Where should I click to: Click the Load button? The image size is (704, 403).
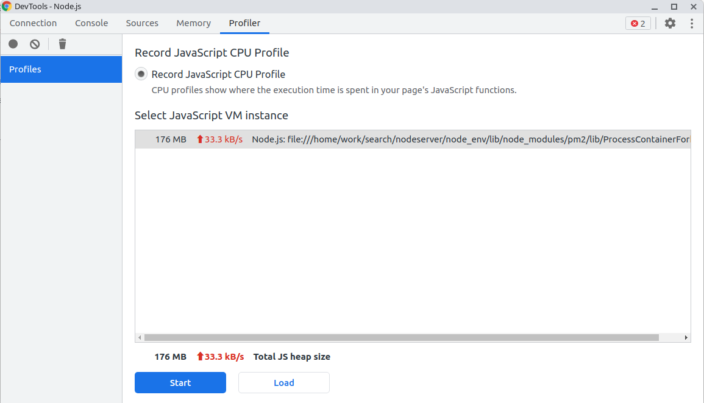283,383
